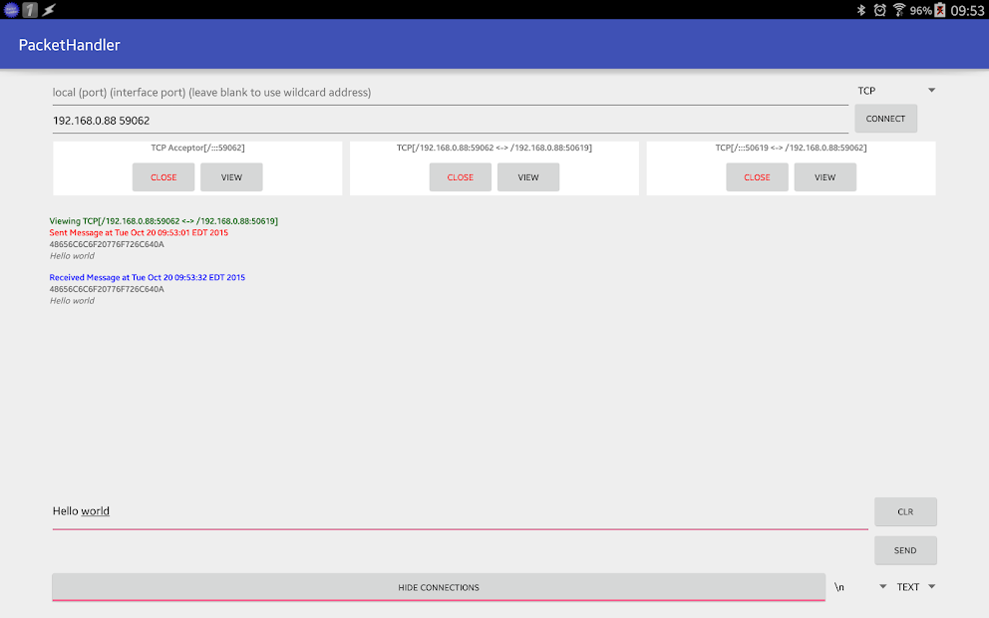The image size is (989, 618).
Task: Tap the alarm clock status icon
Action: tap(879, 10)
